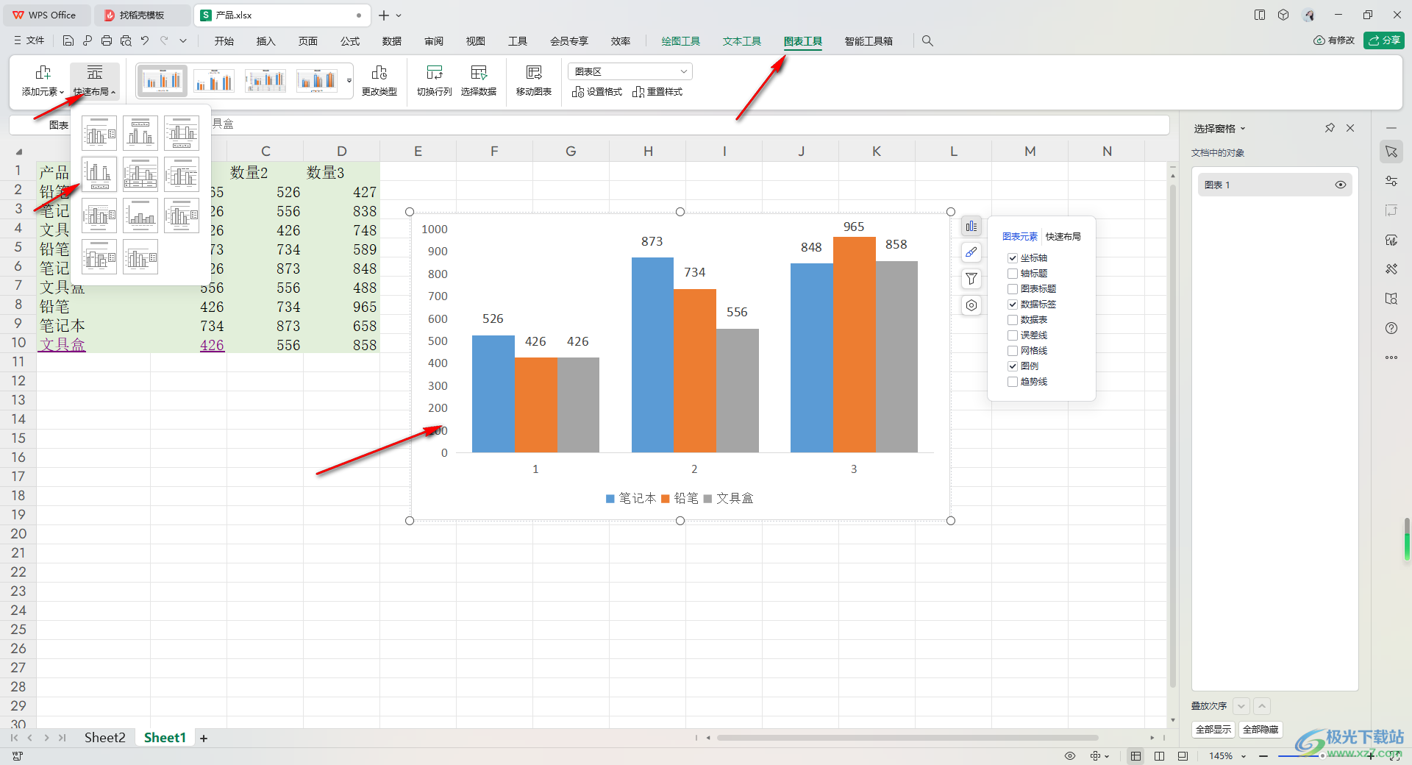Image resolution: width=1412 pixels, height=765 pixels.
Task: Switch to the Sheet2 worksheet tab
Action: pyautogui.click(x=104, y=738)
